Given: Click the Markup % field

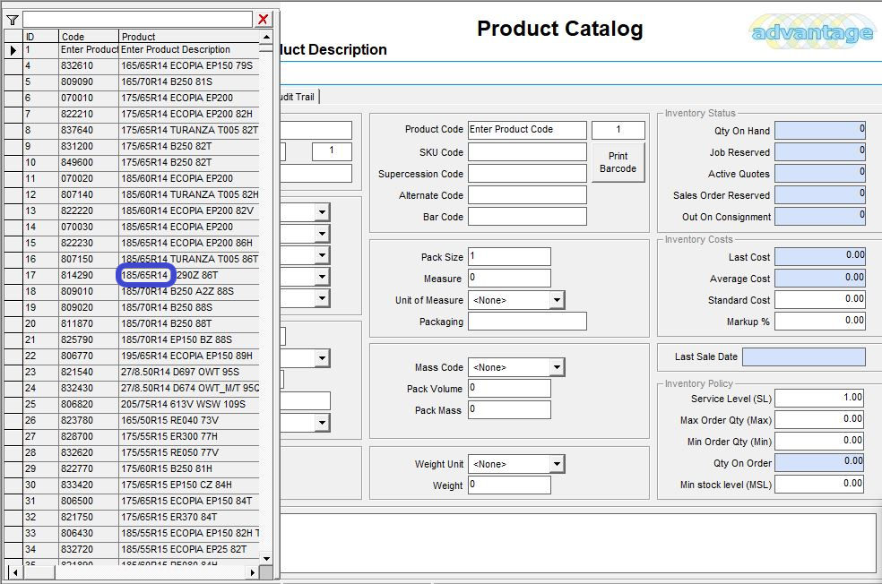Looking at the screenshot, I should 819,321.
